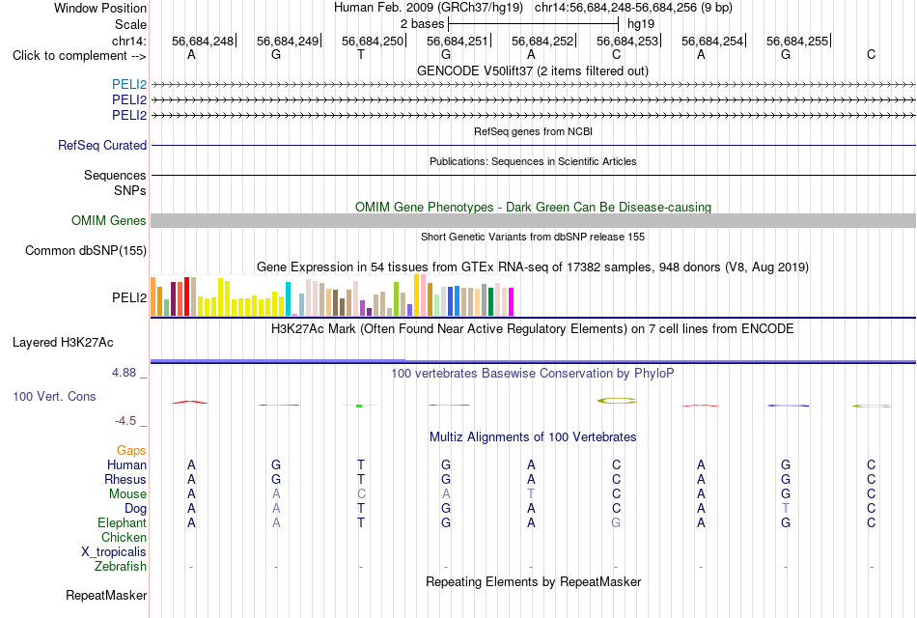917x618 pixels.
Task: Click the T base in the top sequence row
Action: tap(361, 54)
